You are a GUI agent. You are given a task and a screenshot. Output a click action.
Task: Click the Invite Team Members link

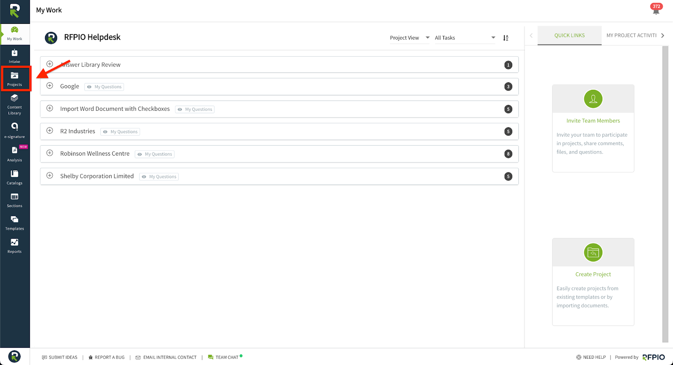pos(593,121)
